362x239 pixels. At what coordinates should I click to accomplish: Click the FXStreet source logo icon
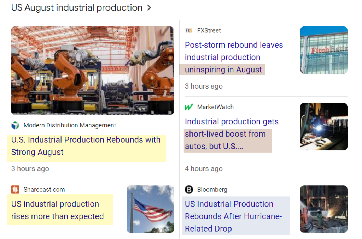(189, 31)
